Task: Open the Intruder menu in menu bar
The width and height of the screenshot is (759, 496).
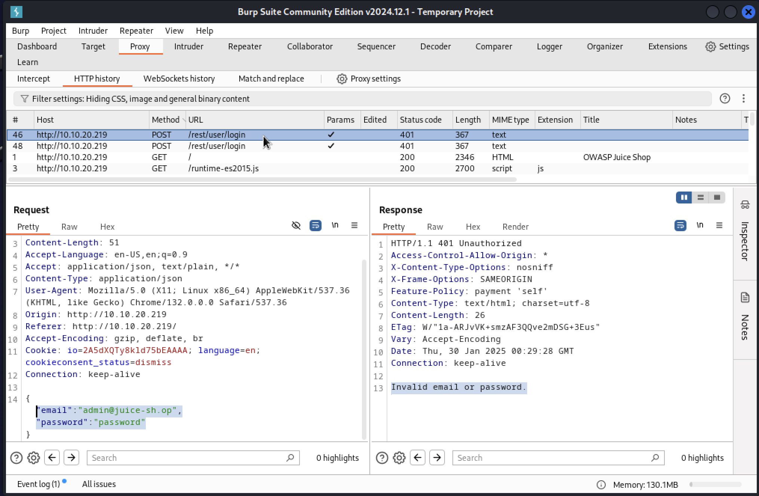Action: pyautogui.click(x=93, y=31)
